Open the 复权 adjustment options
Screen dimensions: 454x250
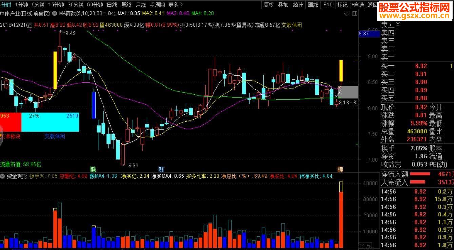coord(269,5)
